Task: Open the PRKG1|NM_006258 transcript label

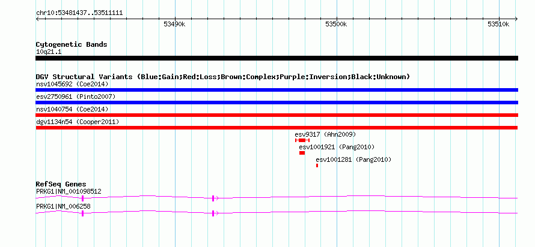Action: pos(63,206)
